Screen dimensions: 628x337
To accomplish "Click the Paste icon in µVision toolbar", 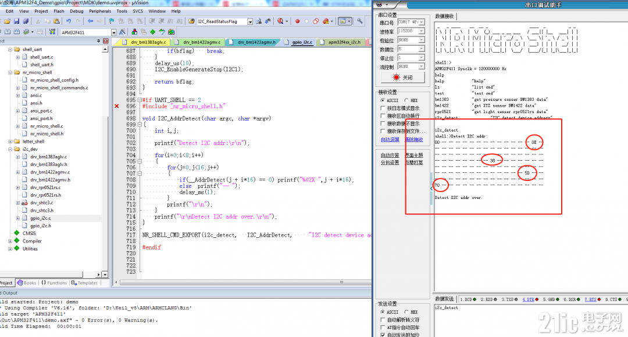I will point(56,21).
